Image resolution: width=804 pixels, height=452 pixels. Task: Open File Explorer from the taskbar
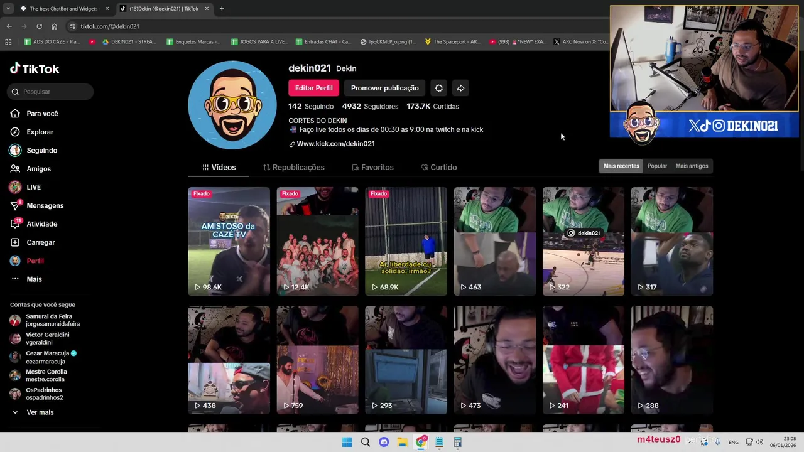coord(402,442)
